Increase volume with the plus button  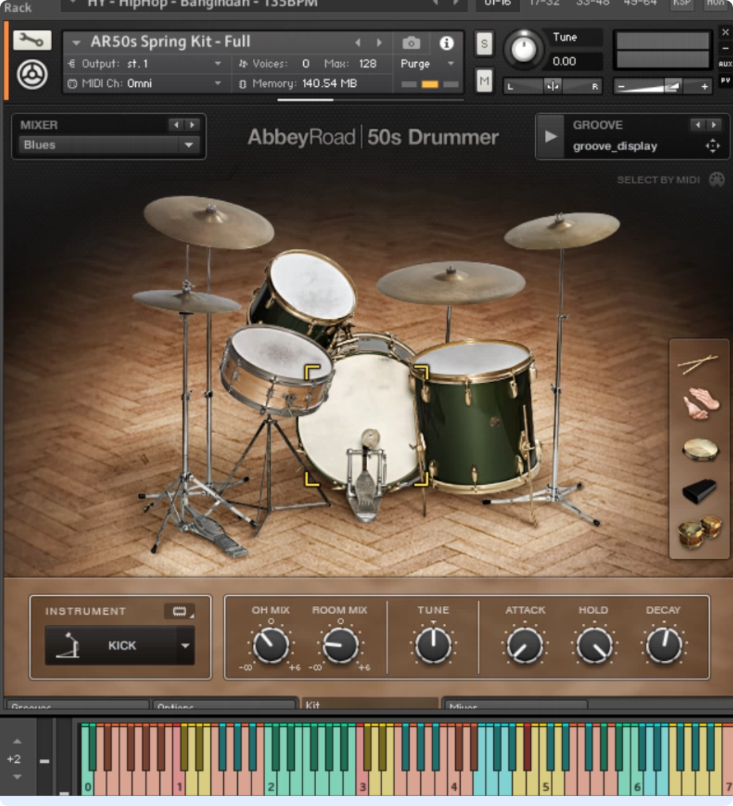pos(704,87)
